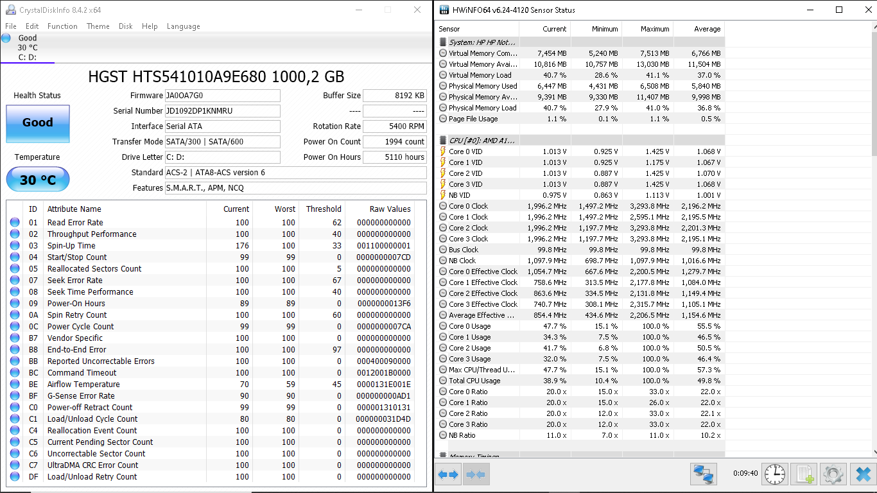Click the Interface field showing Serial ATA
The height and width of the screenshot is (493, 877).
point(223,126)
